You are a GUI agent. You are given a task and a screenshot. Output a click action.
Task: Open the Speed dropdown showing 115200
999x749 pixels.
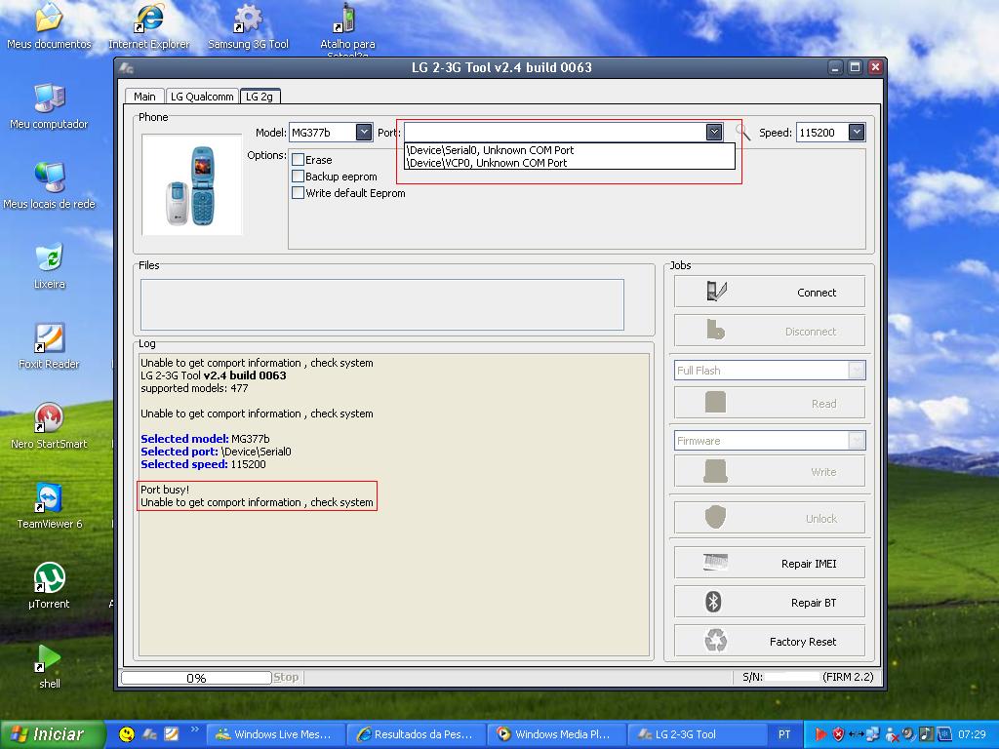tap(857, 133)
